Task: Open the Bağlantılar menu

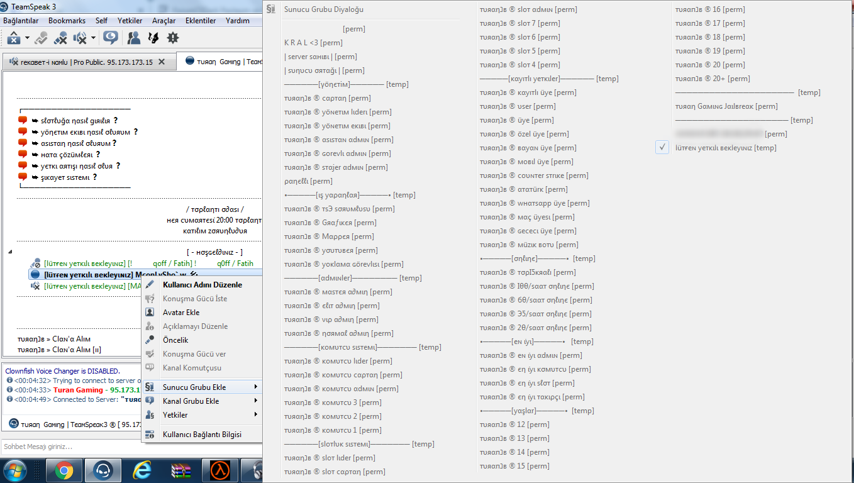Action: pyautogui.click(x=21, y=21)
